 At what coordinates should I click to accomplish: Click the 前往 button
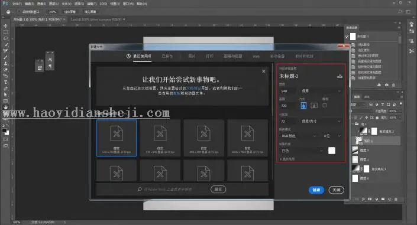click(218, 189)
